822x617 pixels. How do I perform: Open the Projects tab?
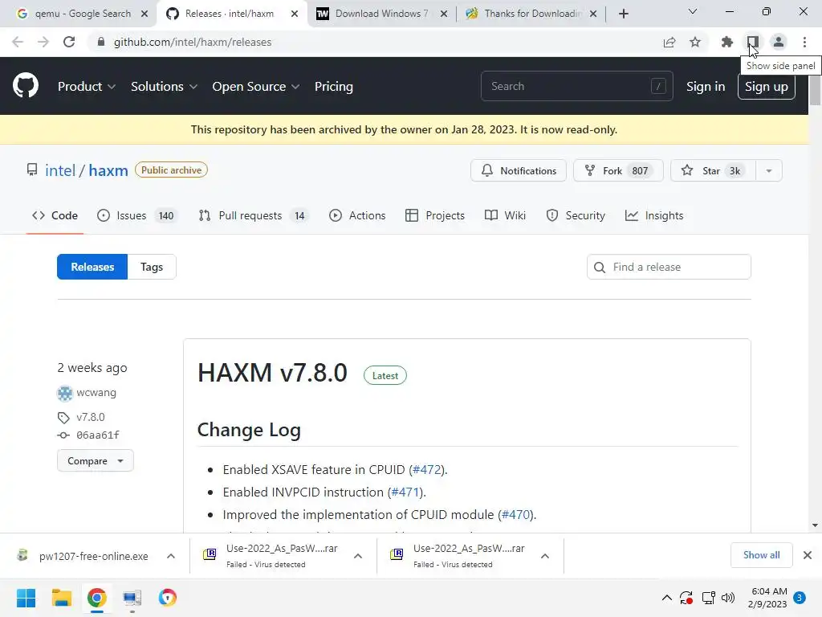(x=435, y=215)
